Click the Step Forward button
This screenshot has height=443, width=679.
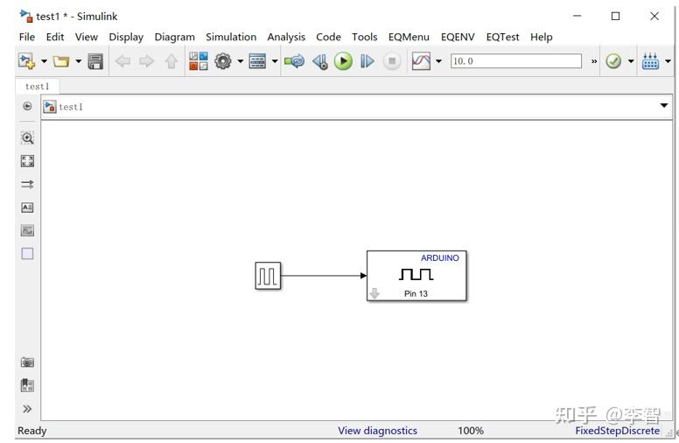click(367, 61)
